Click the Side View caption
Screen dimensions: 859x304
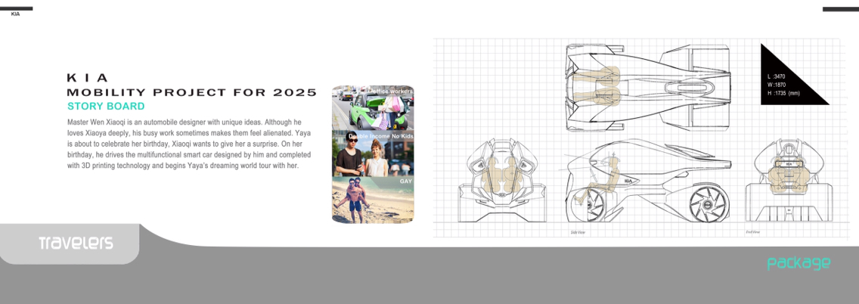point(578,232)
